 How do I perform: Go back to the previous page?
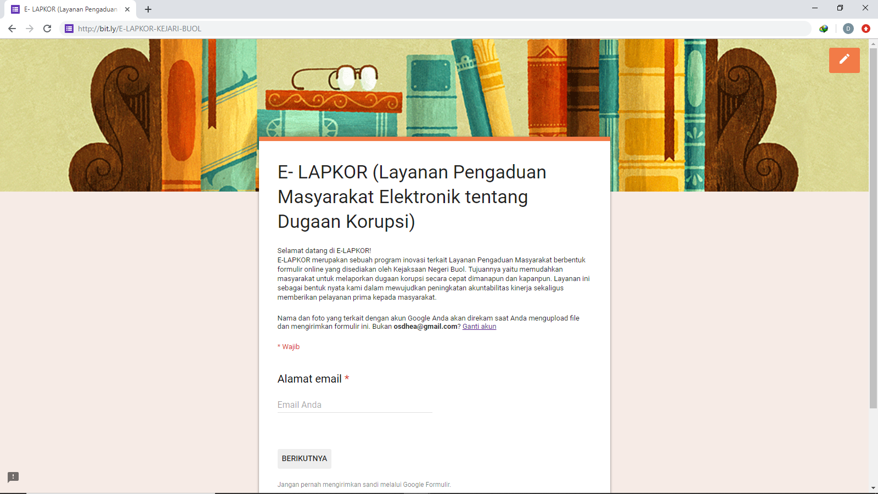12,29
